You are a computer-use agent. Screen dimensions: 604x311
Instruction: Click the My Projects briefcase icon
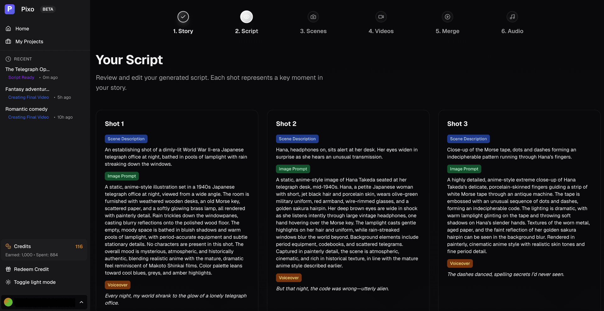[x=8, y=41]
